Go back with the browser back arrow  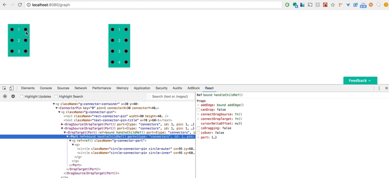click(x=5, y=5)
